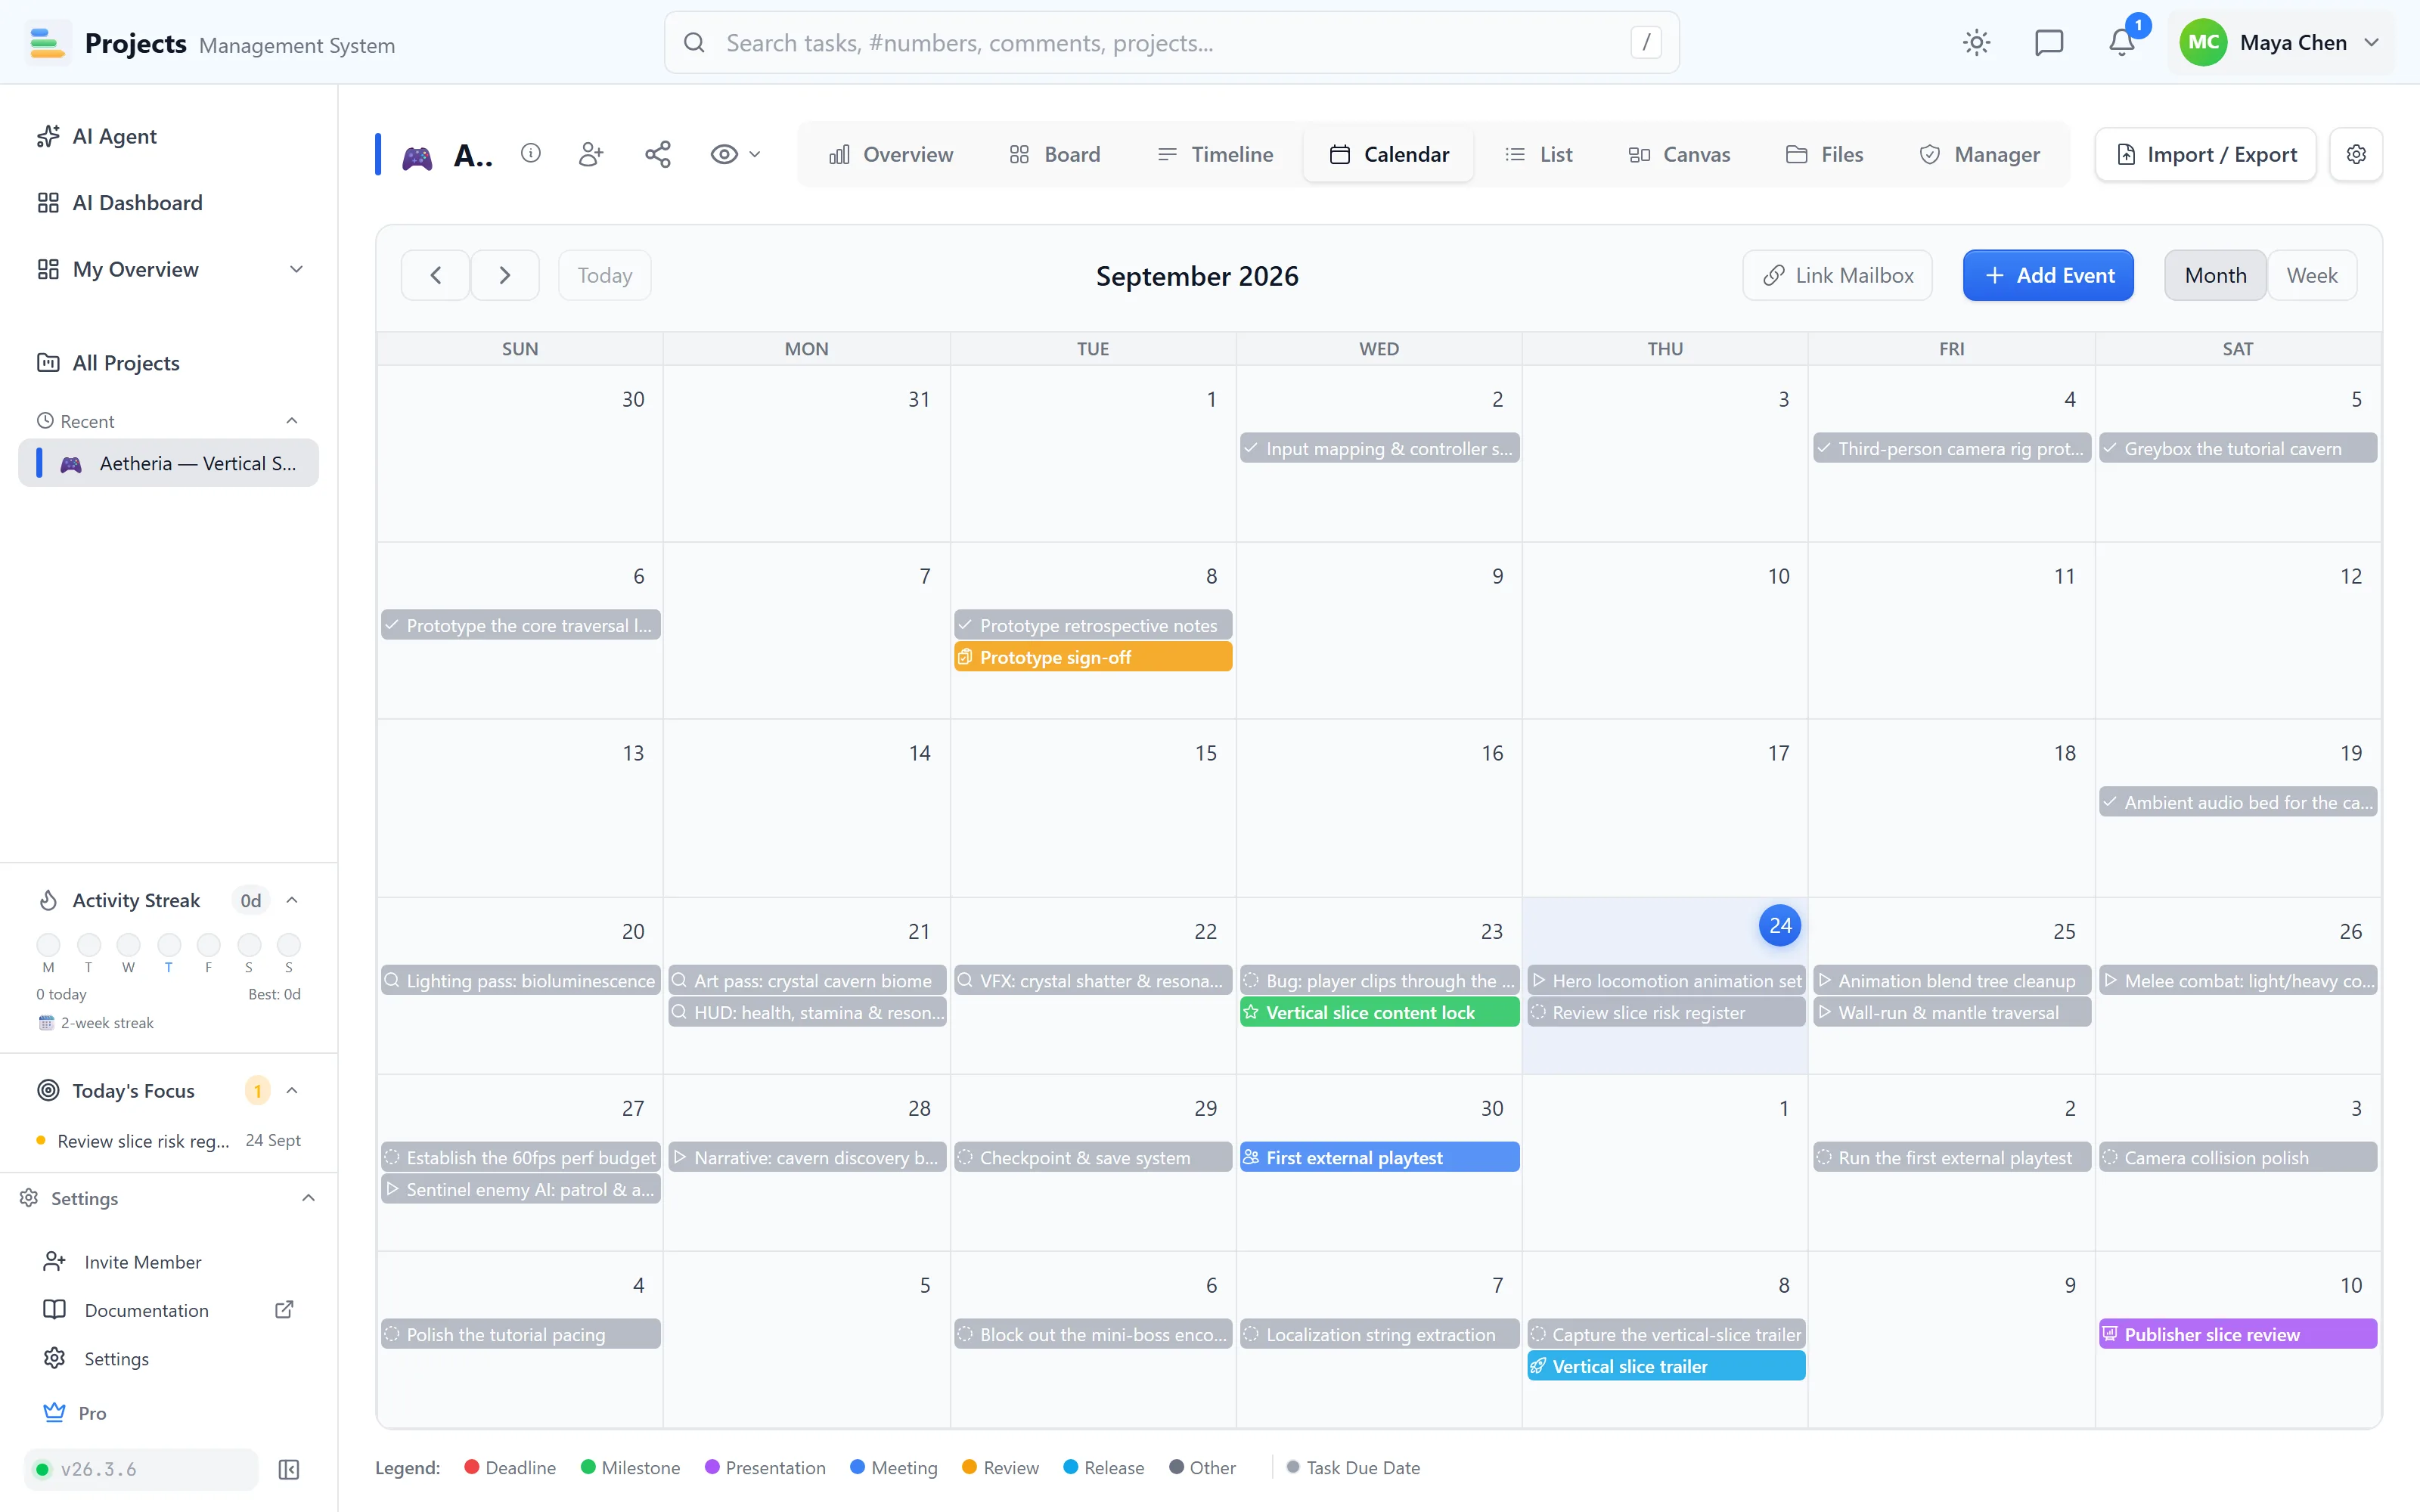Click the Today's Focus target icon

48,1090
